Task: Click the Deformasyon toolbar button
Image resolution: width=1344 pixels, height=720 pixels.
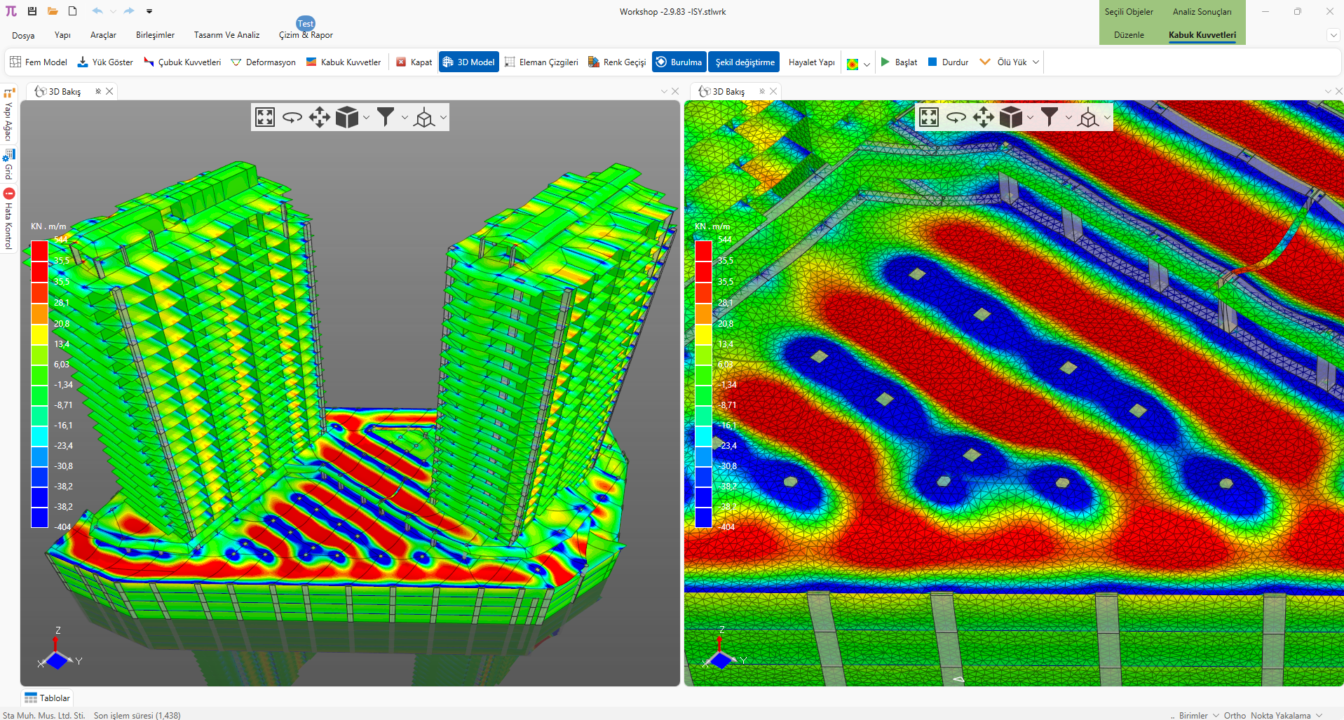Action: 264,62
